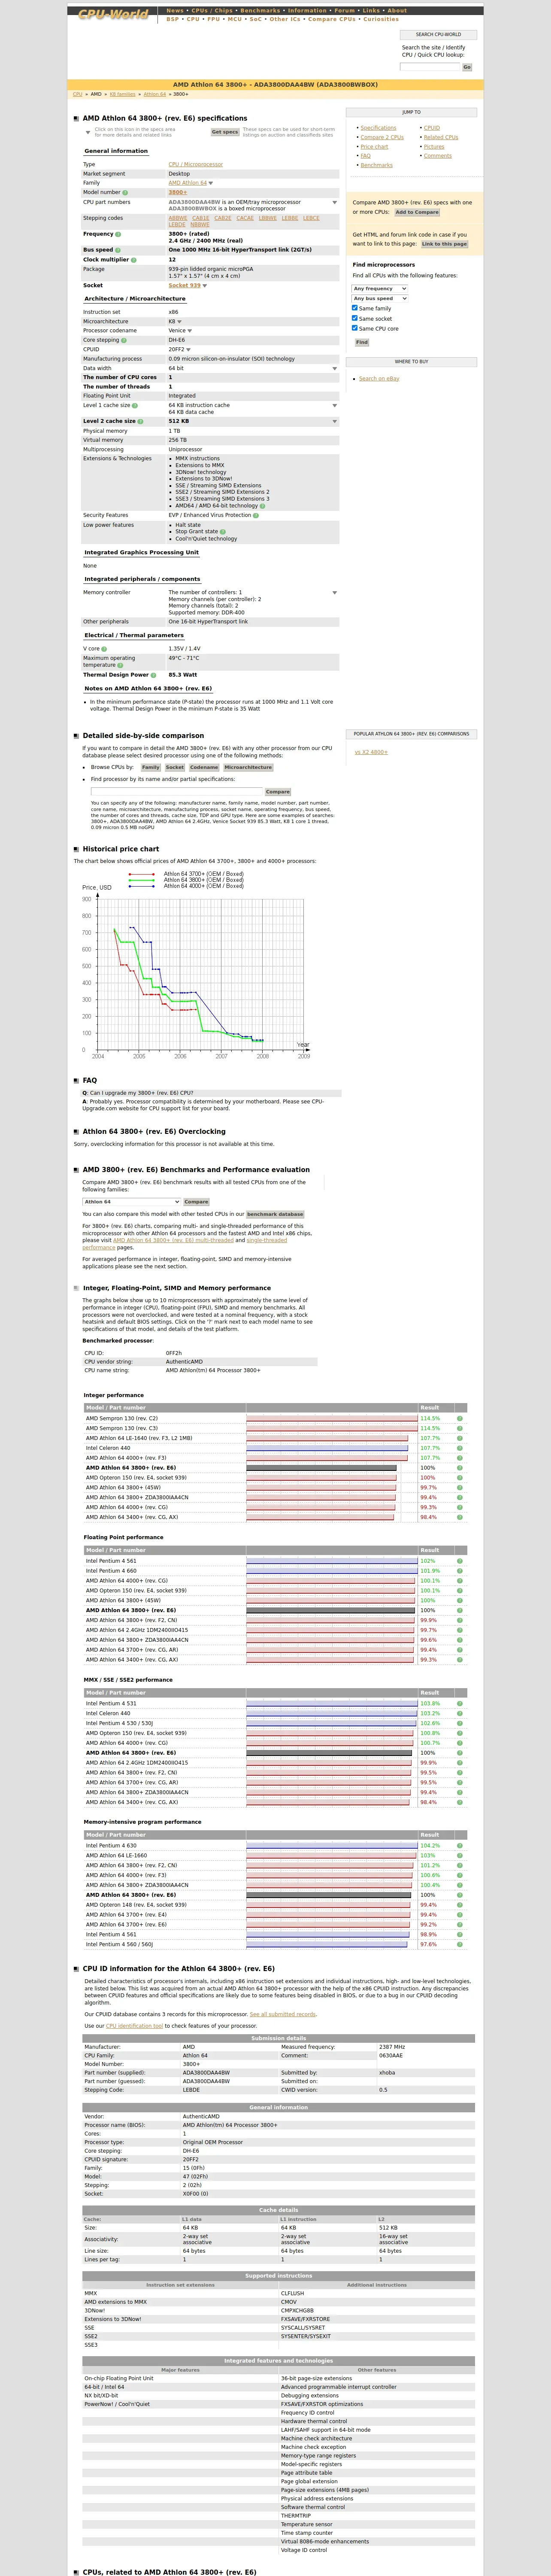
Task: Toggle the Same family checkbox
Action: [x=355, y=308]
